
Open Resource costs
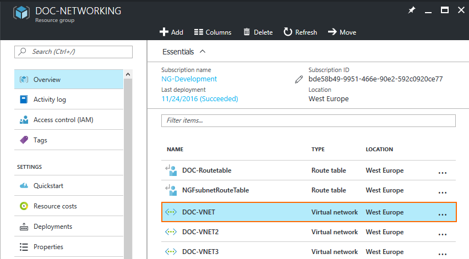click(x=69, y=206)
